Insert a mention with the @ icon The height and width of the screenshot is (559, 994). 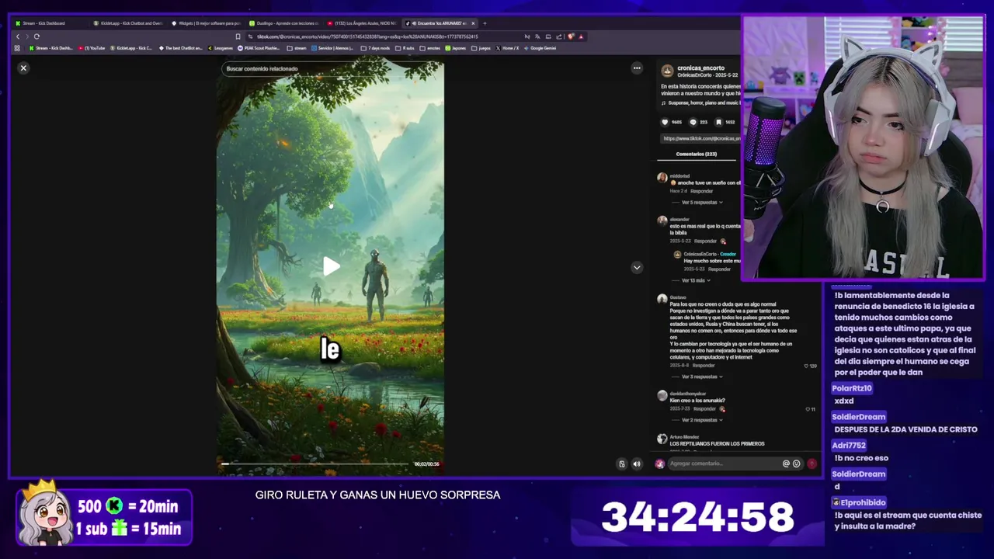coord(786,464)
